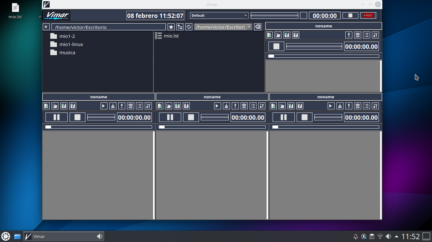Click the Vimar taskbar entry
The width and height of the screenshot is (432, 242).
pos(64,236)
